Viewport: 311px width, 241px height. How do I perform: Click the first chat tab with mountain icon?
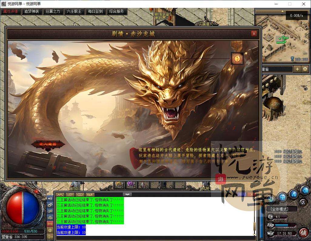[x=60, y=195]
